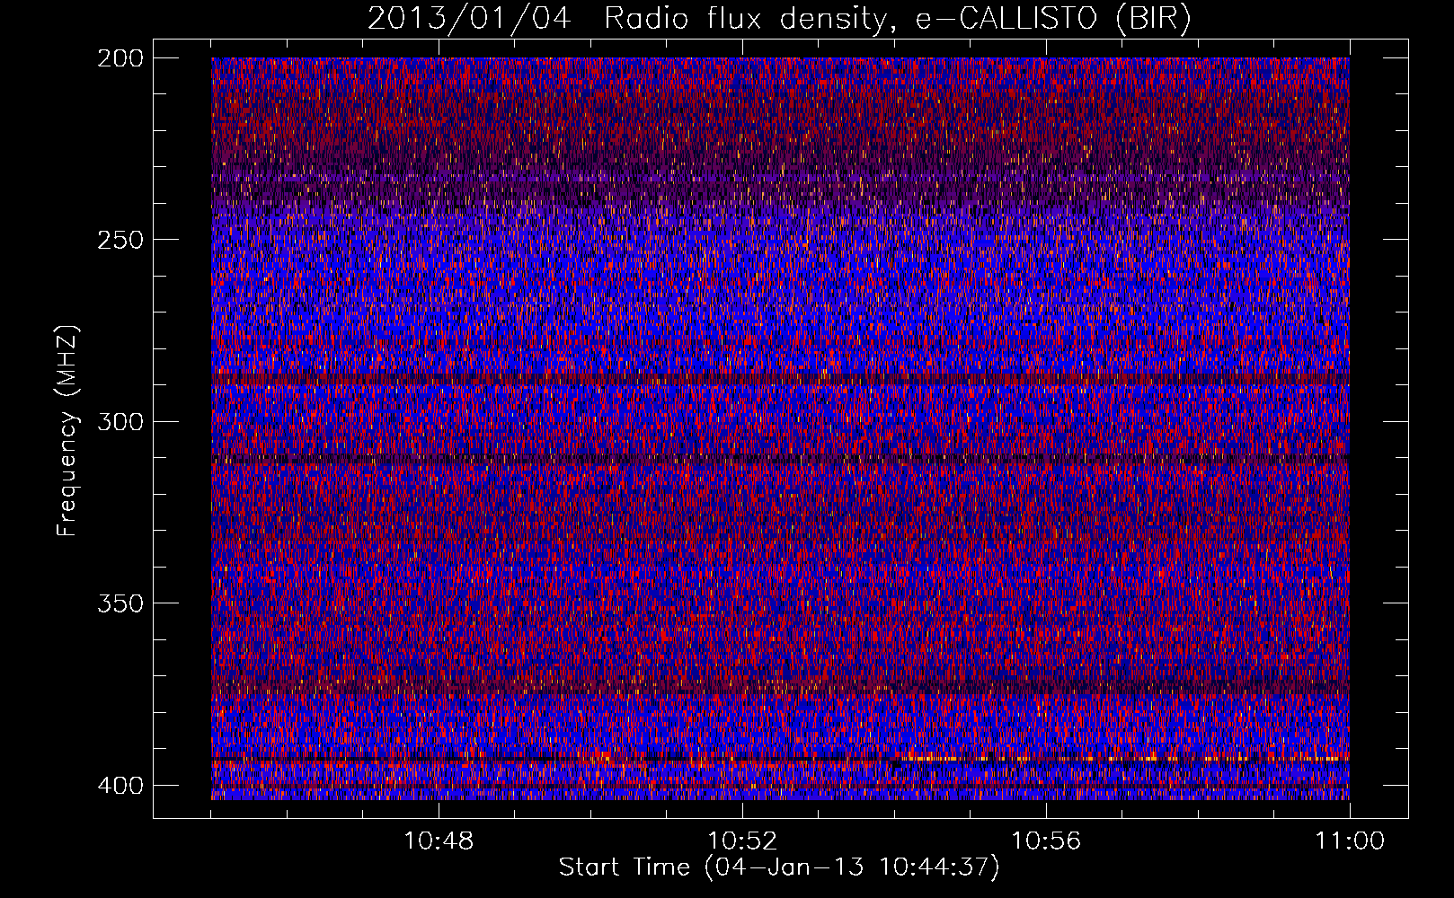This screenshot has height=898, width=1454.
Task: Click the 200 frequency tick label
Action: click(120, 57)
